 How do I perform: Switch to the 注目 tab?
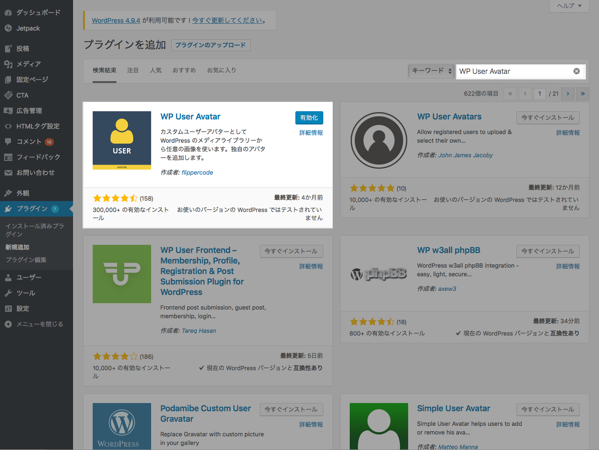pos(133,70)
